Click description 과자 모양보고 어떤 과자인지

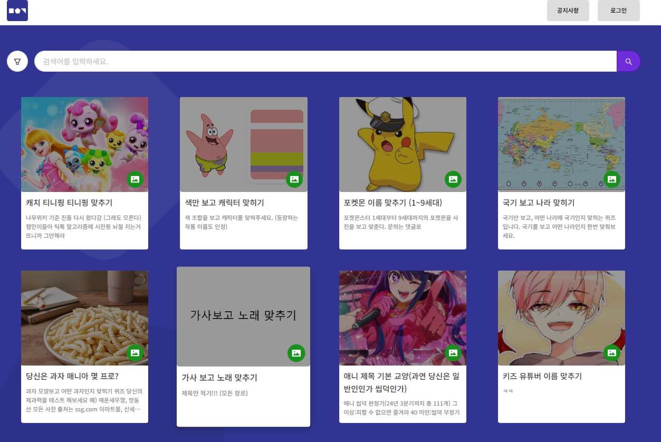coord(84,400)
